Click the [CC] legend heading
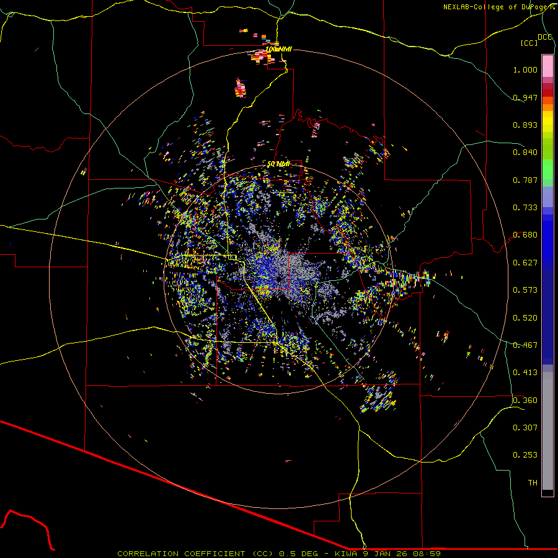 [x=529, y=43]
